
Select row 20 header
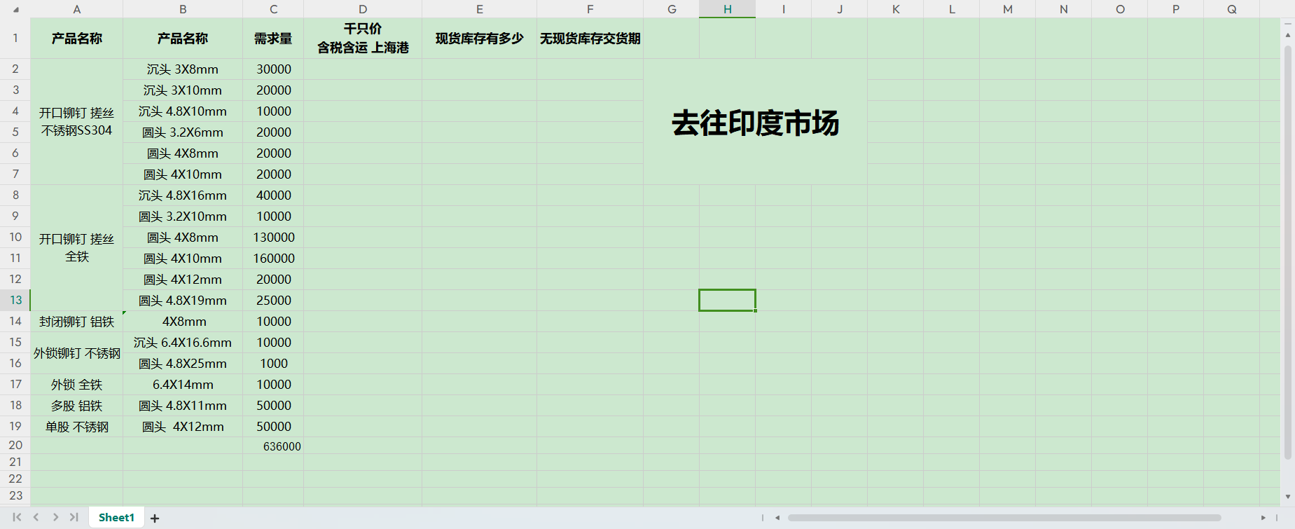click(15, 445)
